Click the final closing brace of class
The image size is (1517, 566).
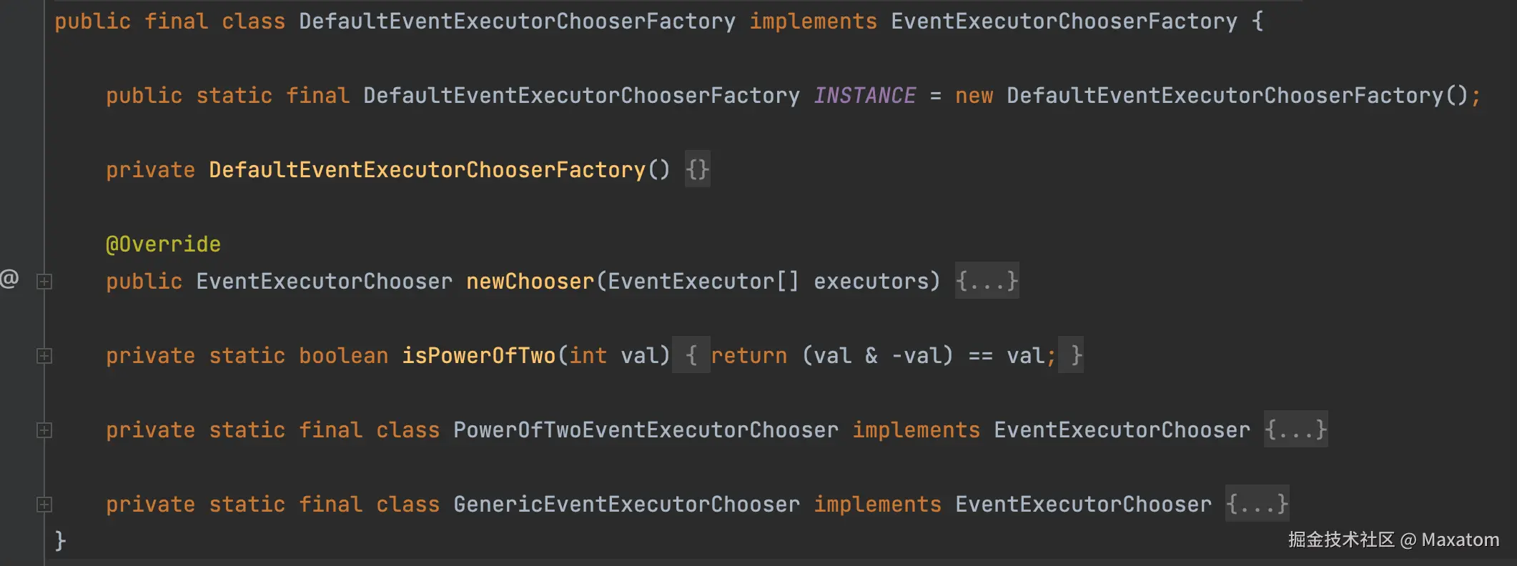pyautogui.click(x=61, y=540)
